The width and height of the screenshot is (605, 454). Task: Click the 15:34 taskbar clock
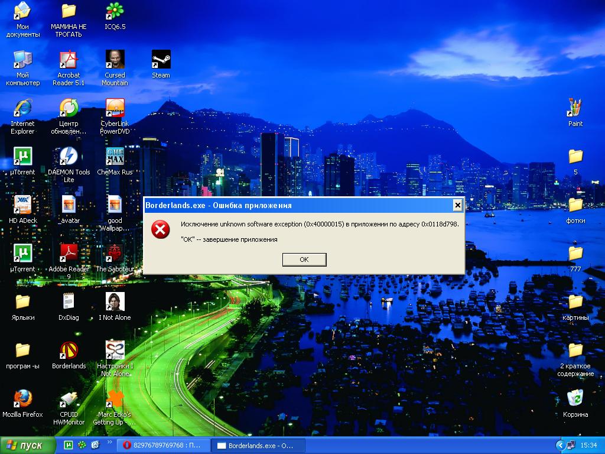pos(588,446)
